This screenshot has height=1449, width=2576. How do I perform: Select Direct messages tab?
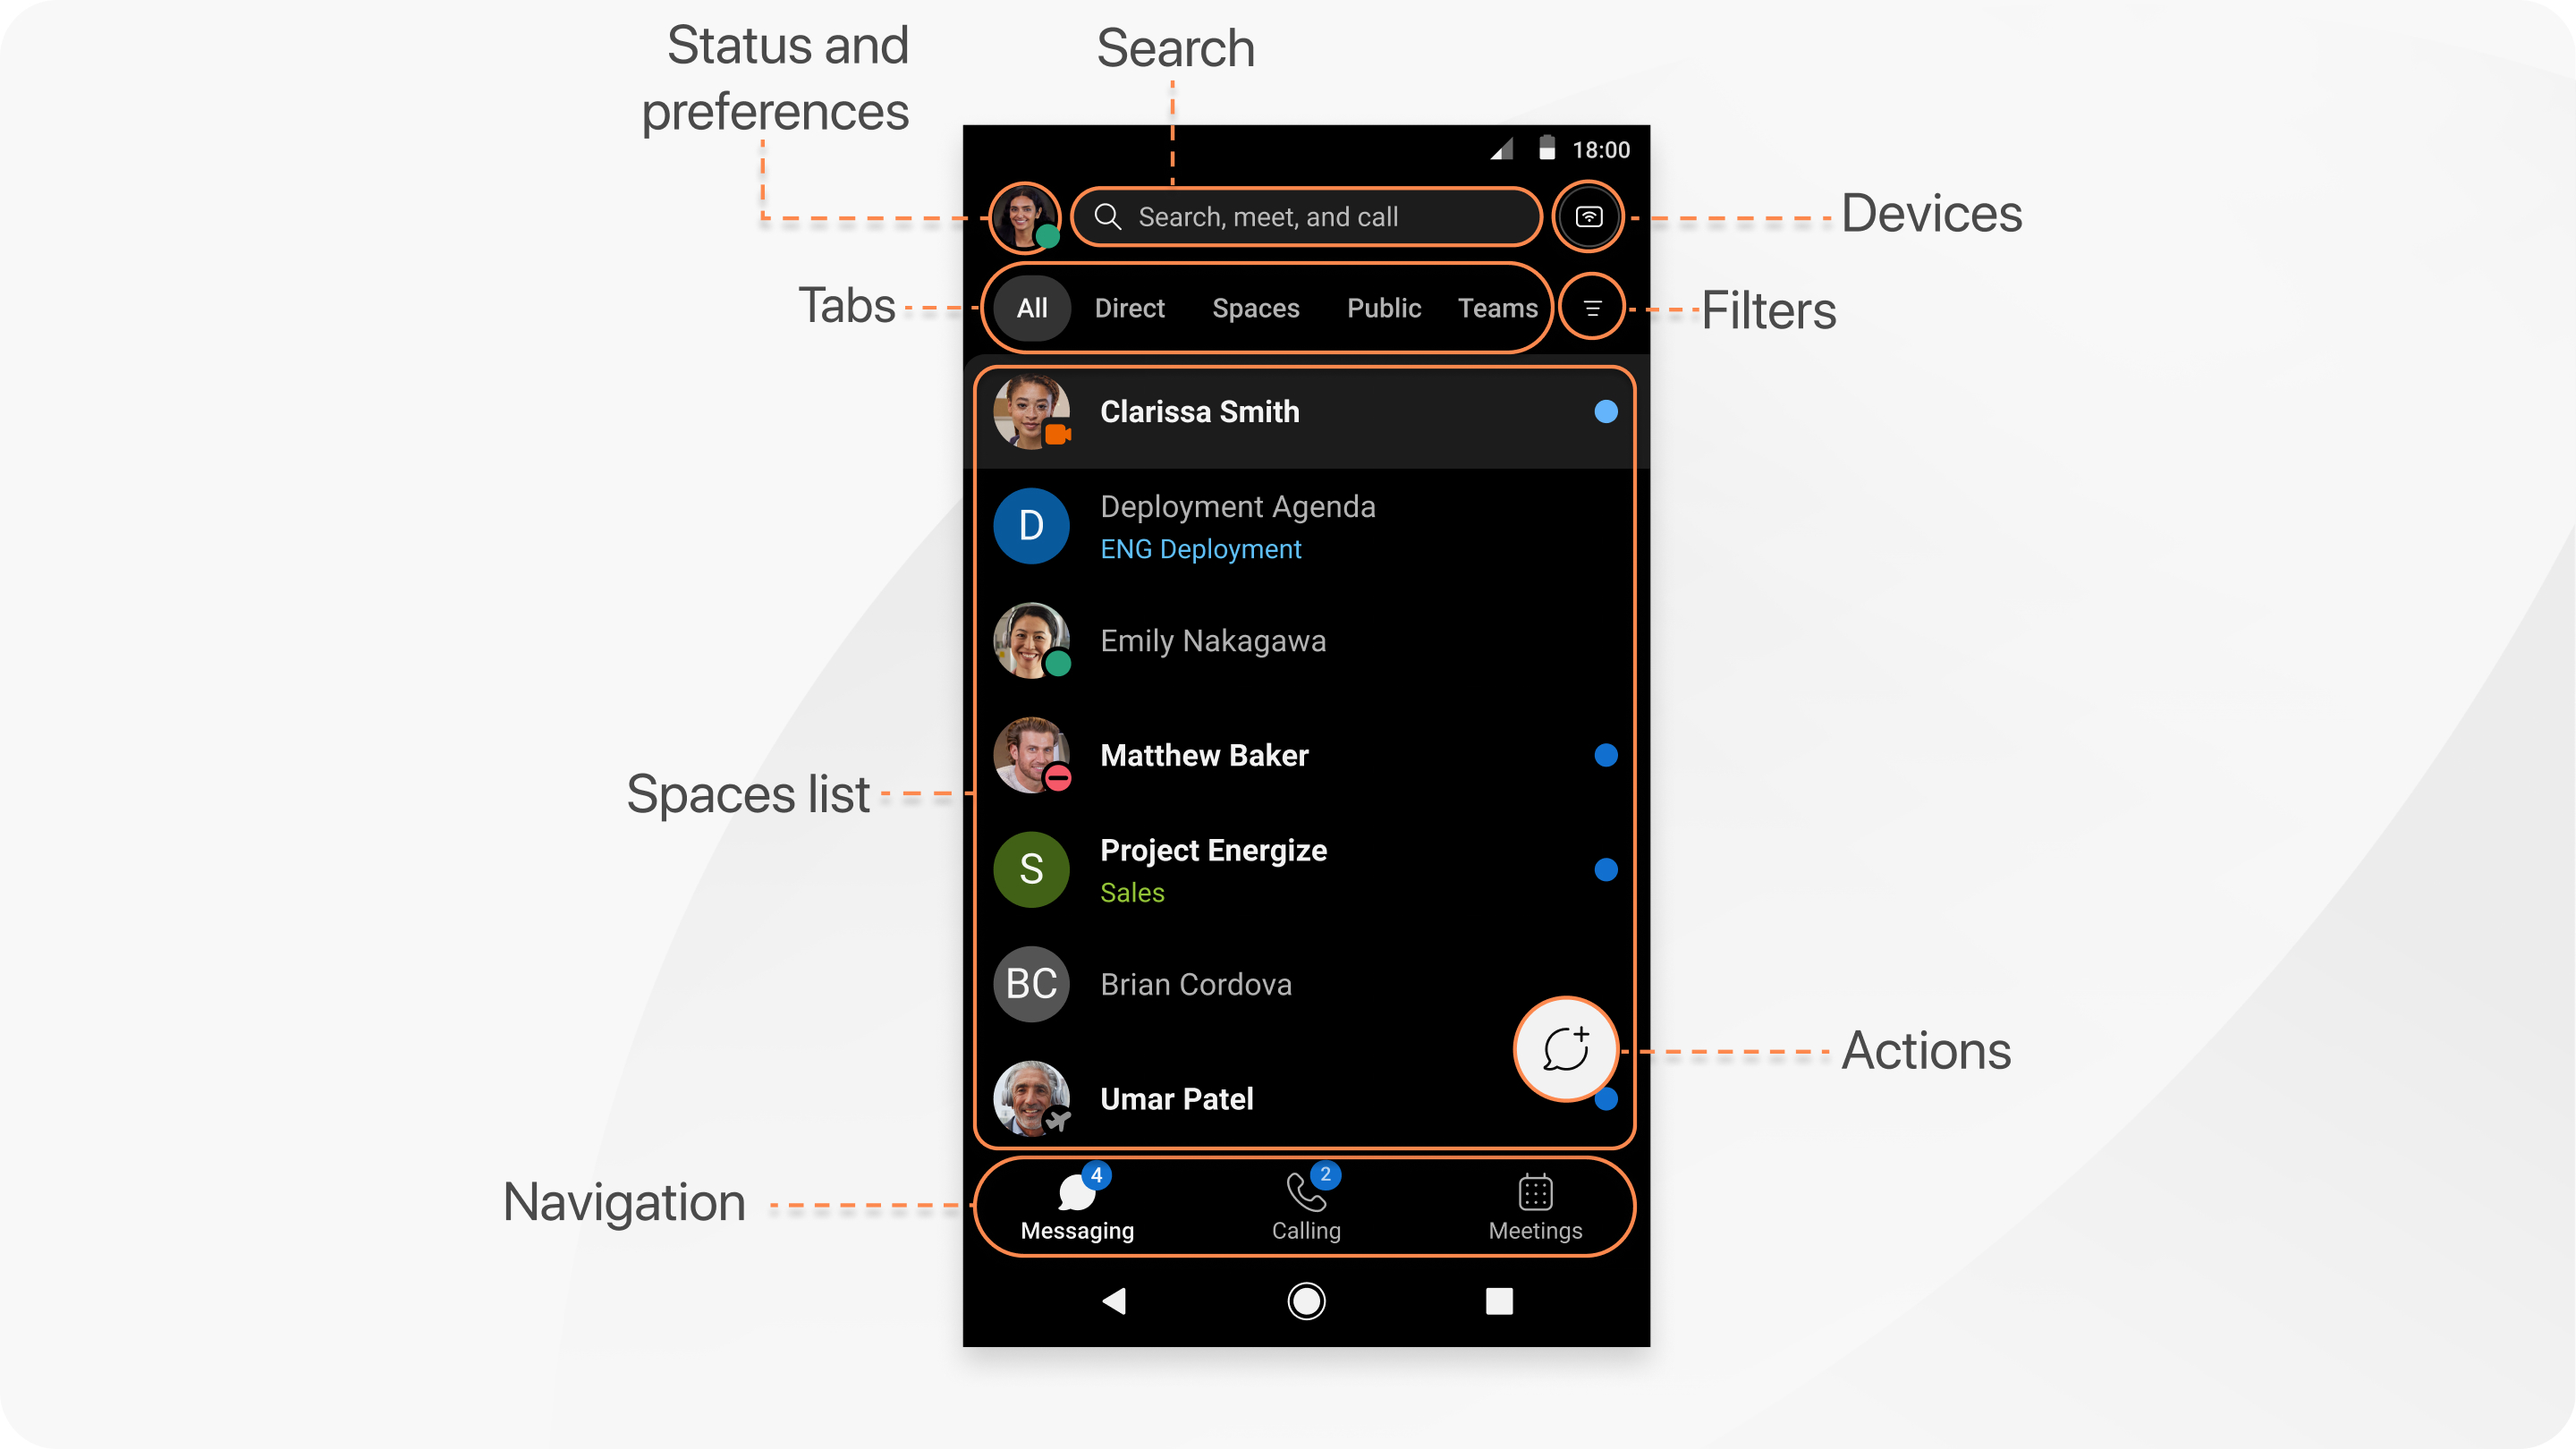point(1129,306)
